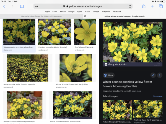Open Wikipedia favourites bookmark
The width and height of the screenshot is (166, 124).
tap(106, 12)
